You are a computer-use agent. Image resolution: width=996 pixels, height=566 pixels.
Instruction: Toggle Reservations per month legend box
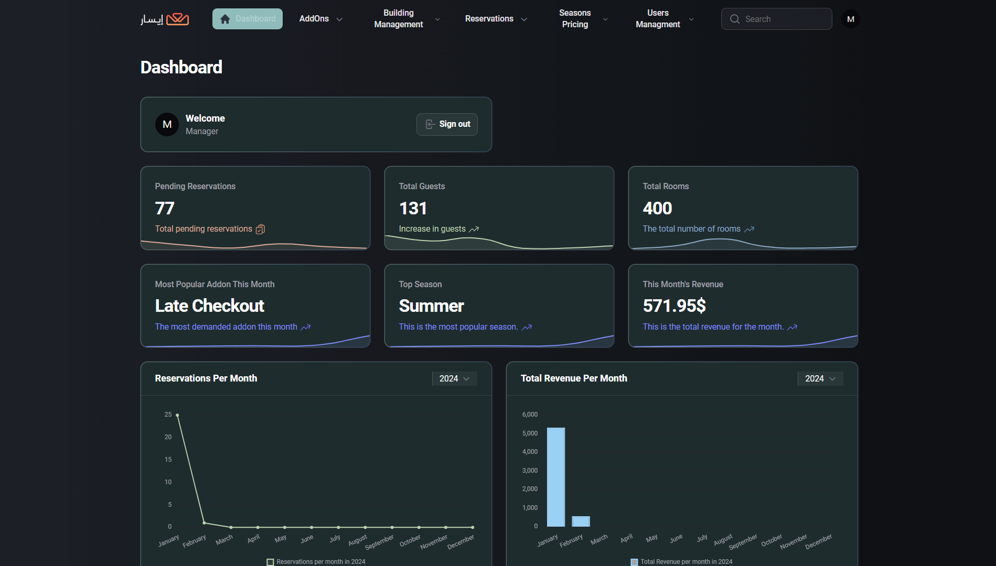(270, 562)
